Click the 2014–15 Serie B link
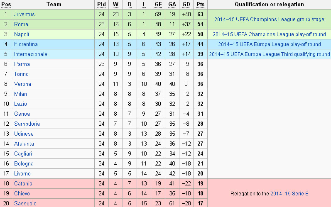This screenshot has height=207, width=331. [289, 193]
